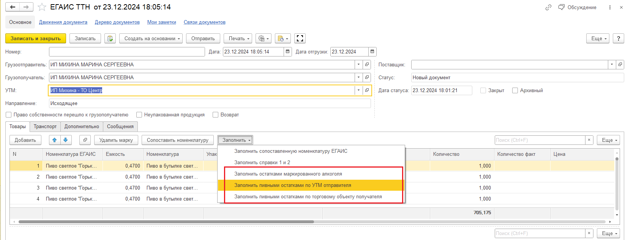Viewport: 628px width, 240px height.
Task: Check the Архивный checkbox
Action: tap(515, 90)
